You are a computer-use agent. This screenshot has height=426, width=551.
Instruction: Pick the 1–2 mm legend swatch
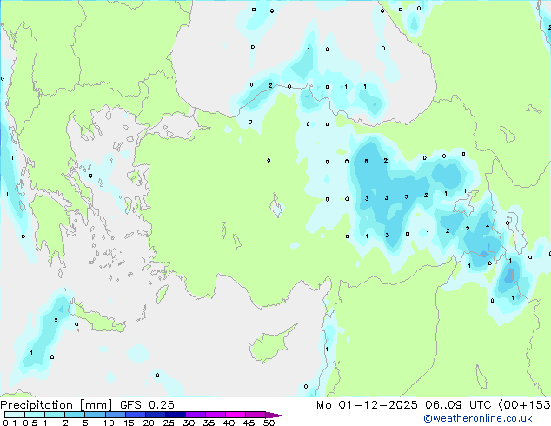coord(55,415)
